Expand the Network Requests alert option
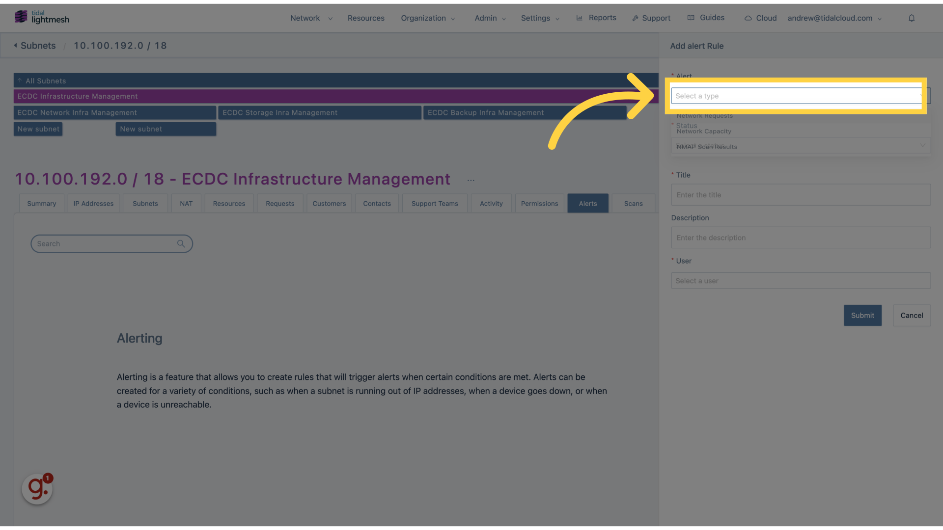This screenshot has width=943, height=530. click(x=705, y=116)
